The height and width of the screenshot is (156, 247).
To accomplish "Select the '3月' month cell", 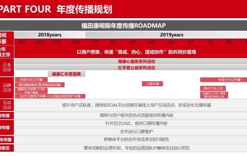I will [133, 42].
